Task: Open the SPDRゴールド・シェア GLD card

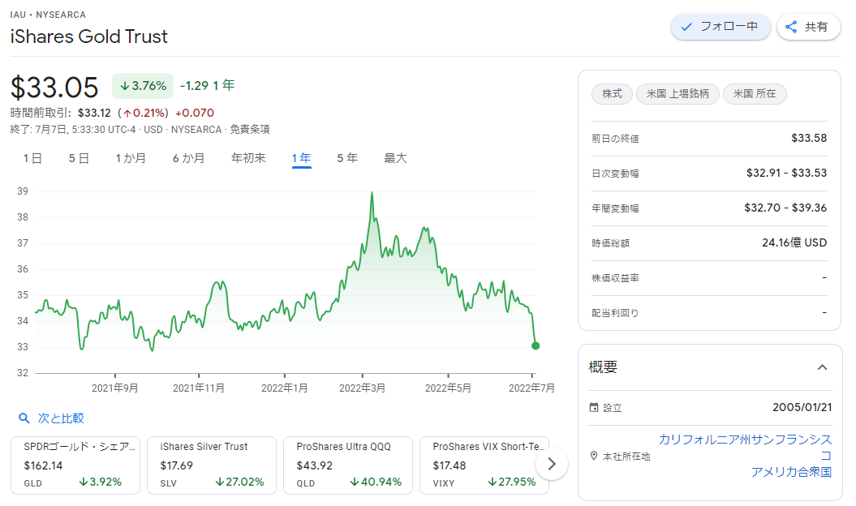Action: [x=75, y=465]
